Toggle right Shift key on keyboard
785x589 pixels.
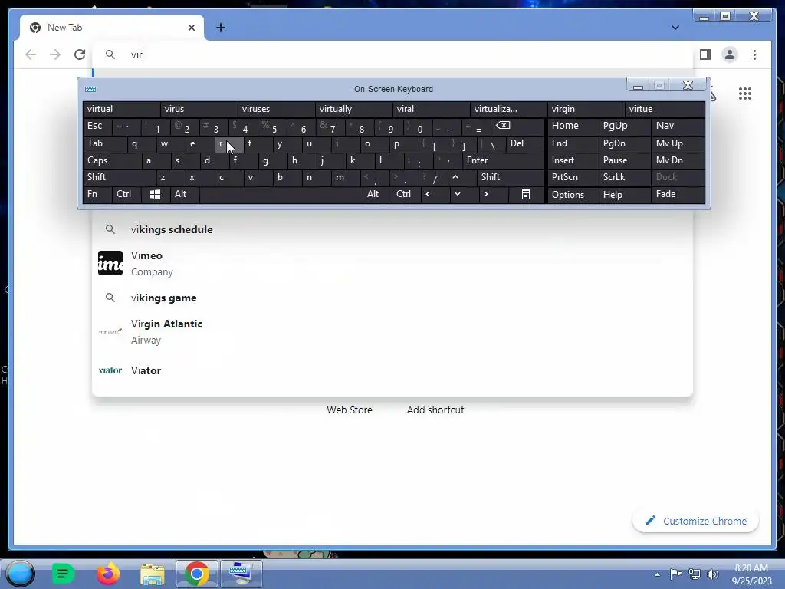click(x=510, y=177)
